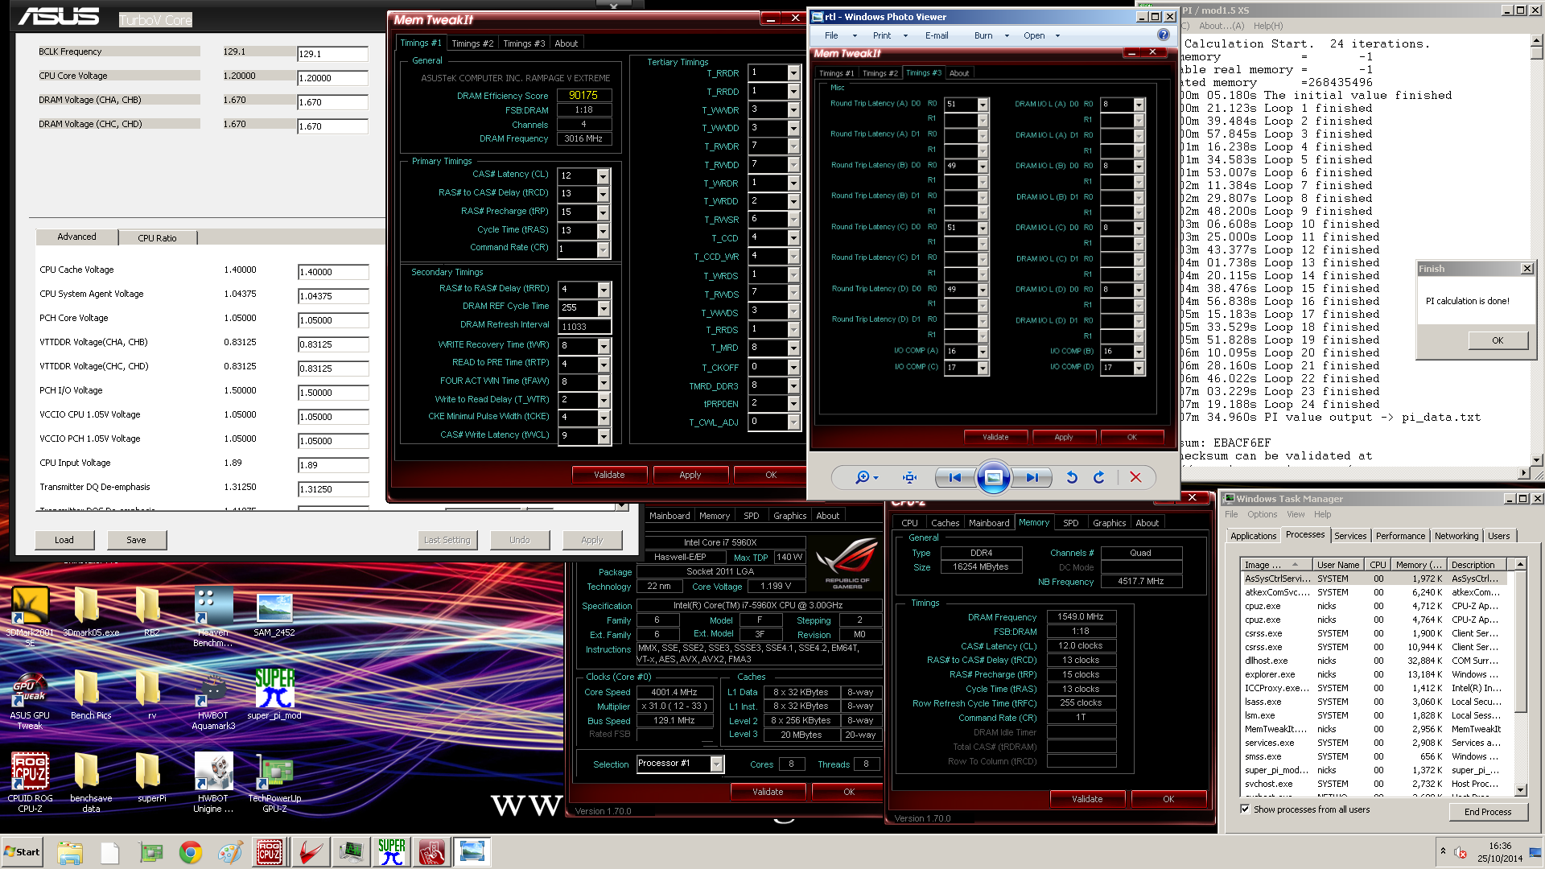The width and height of the screenshot is (1545, 869).
Task: Toggle Show processes from all users
Action: pos(1245,809)
